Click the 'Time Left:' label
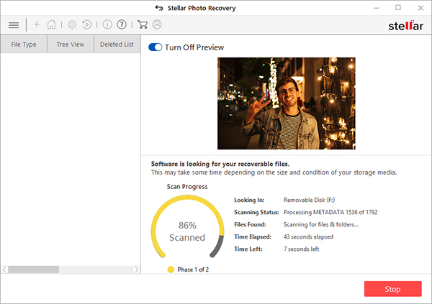The image size is (432, 304). 248,249
